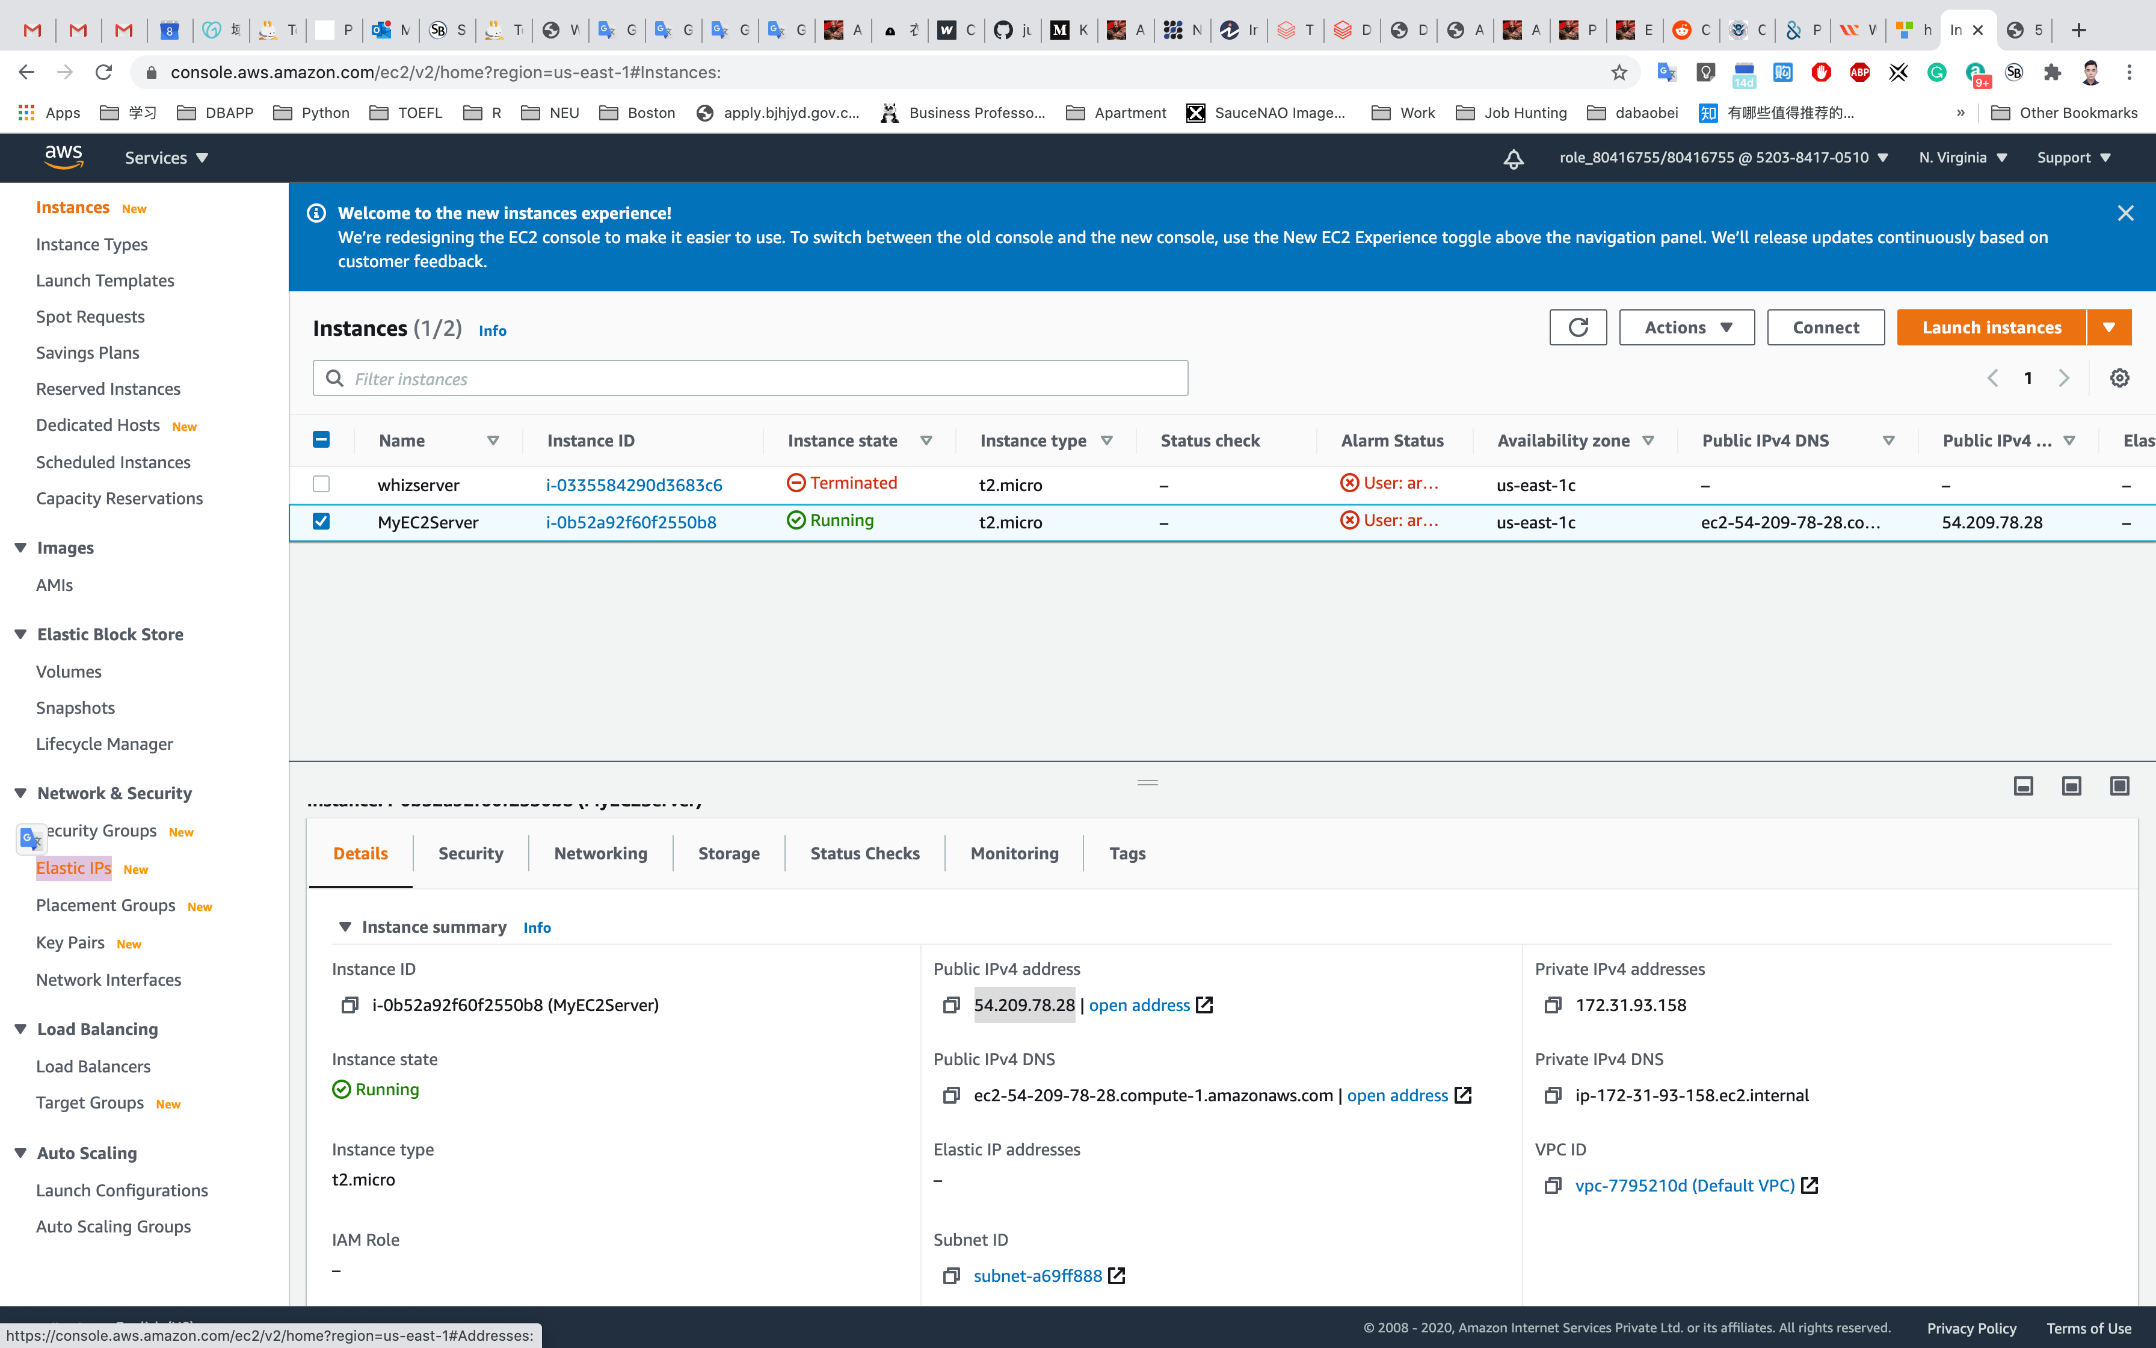Check the whizserver instance checkbox
This screenshot has width=2156, height=1348.
coord(322,484)
